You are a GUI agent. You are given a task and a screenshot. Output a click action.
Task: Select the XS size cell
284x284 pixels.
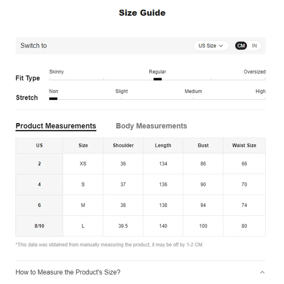(83, 164)
